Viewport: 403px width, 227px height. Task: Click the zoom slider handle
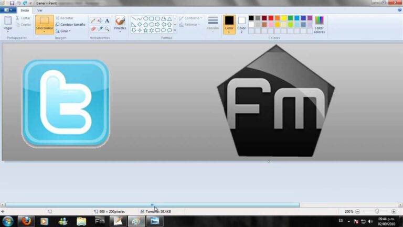pos(377,211)
